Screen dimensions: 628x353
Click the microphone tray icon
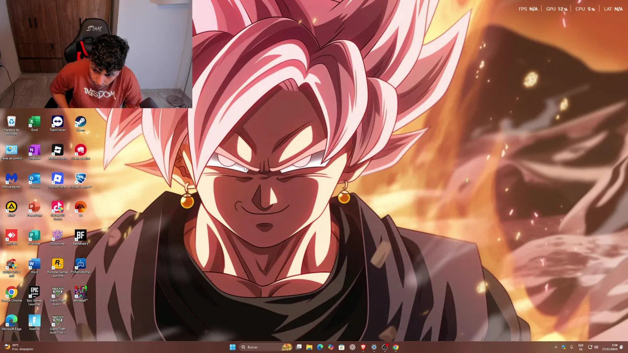point(572,347)
